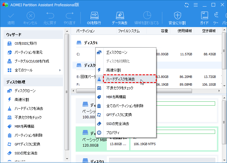227x163 pixels.
Task: Click the ツール toolbar icon
Action: coord(216,15)
